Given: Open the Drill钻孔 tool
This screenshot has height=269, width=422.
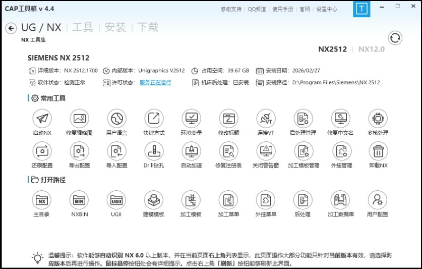Looking at the screenshot, I should point(154,151).
